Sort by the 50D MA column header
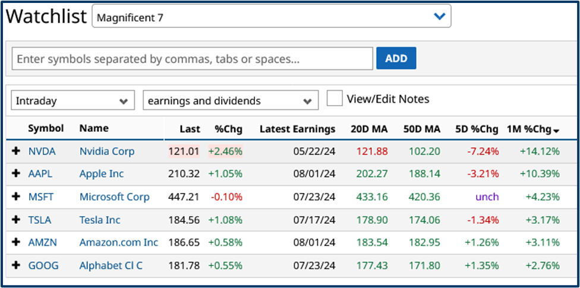This screenshot has width=580, height=288. [422, 129]
